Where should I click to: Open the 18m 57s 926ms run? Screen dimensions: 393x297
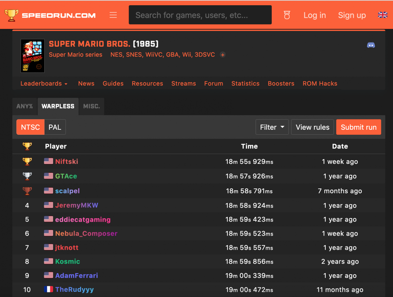coord(249,176)
